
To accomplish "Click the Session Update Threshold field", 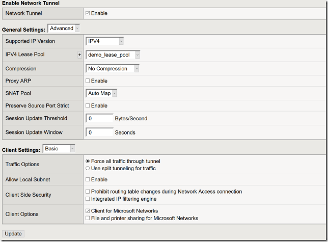I will coord(100,119).
